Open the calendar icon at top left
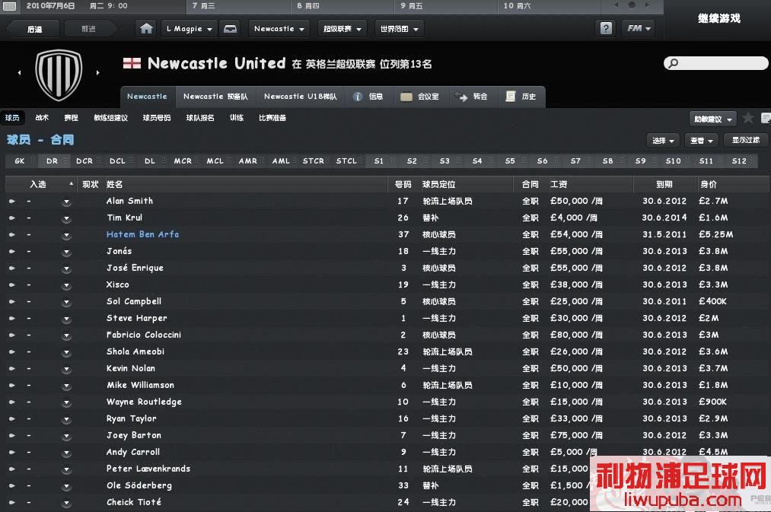Viewport: 771px width, 512px height. point(9,6)
